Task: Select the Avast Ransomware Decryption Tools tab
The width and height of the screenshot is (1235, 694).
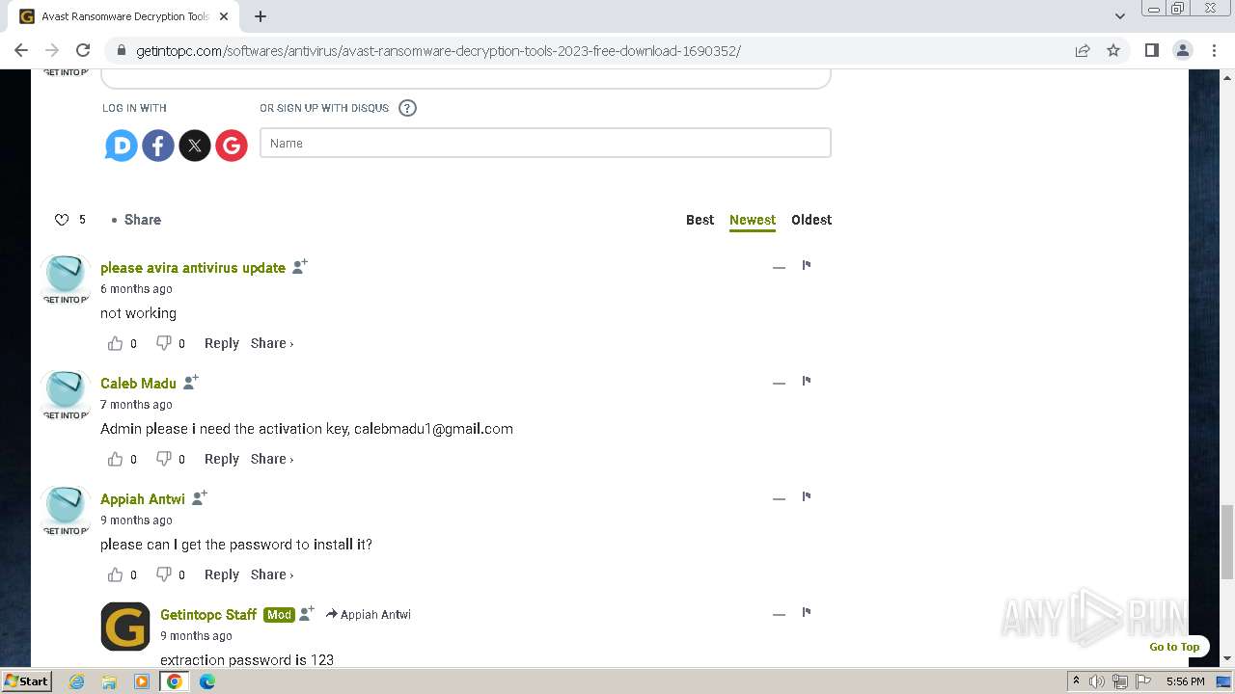Action: (x=125, y=16)
